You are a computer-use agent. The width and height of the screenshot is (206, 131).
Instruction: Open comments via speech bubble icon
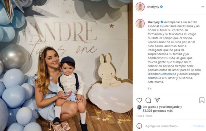pyautogui.click(x=148, y=100)
